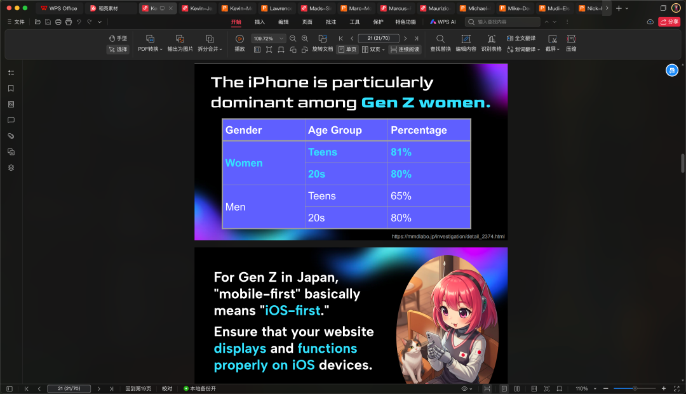Click Recognize Table (识别表格) icon
This screenshot has height=394, width=686.
point(491,39)
